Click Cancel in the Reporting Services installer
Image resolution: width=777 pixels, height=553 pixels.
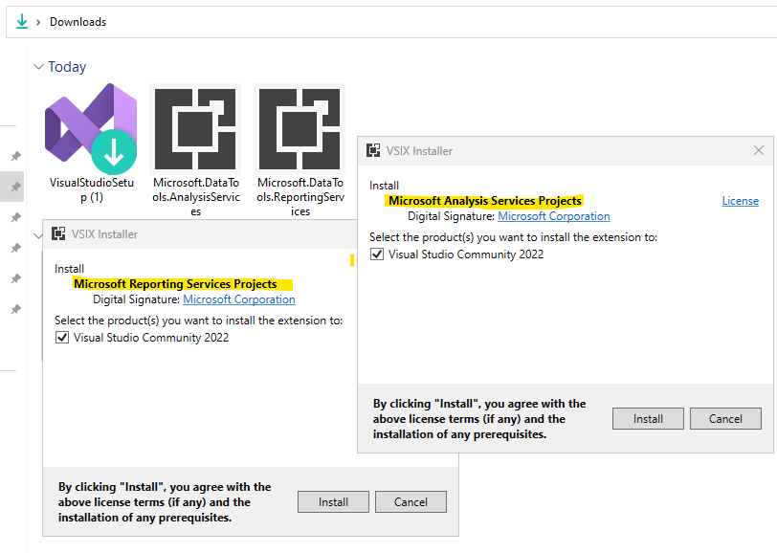[411, 502]
